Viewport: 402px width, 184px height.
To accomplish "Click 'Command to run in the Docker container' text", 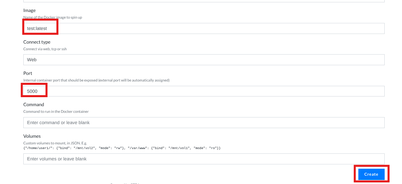I will 56,111.
